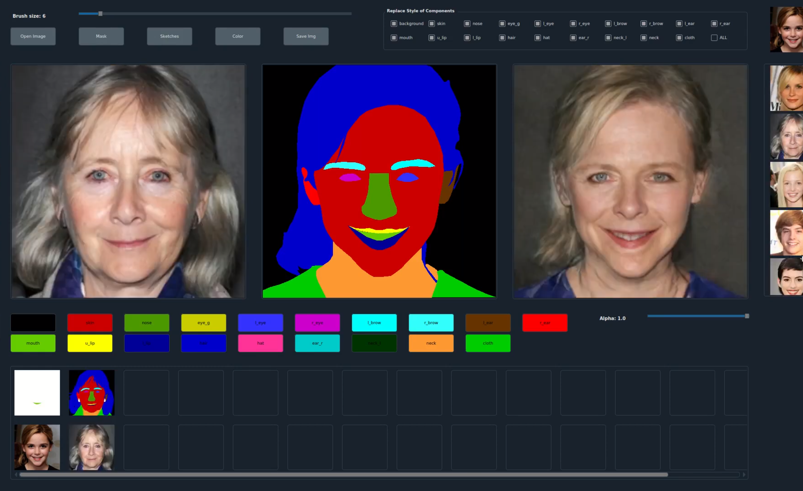This screenshot has width=803, height=491.
Task: Tick the r_brow checkbox
Action: (644, 24)
